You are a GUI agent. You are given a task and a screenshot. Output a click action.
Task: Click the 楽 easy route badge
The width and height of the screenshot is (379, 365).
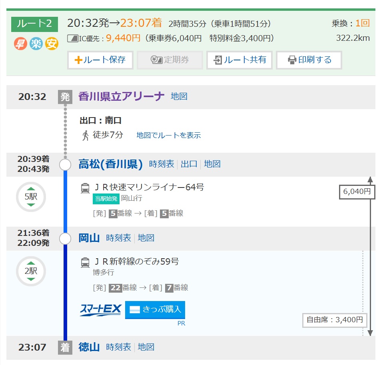tap(36, 44)
